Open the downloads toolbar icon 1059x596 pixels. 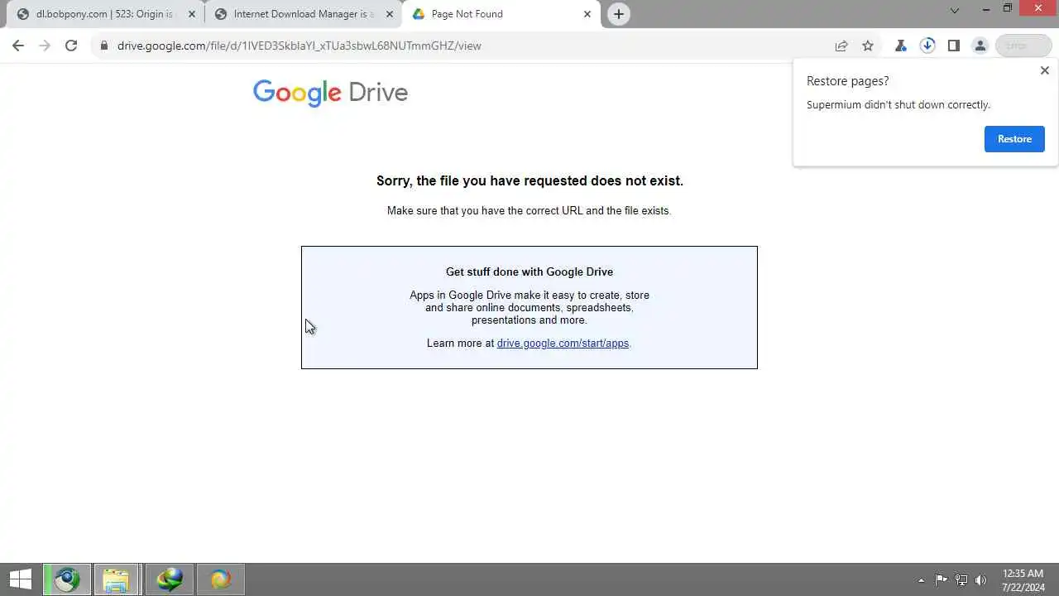click(x=927, y=46)
